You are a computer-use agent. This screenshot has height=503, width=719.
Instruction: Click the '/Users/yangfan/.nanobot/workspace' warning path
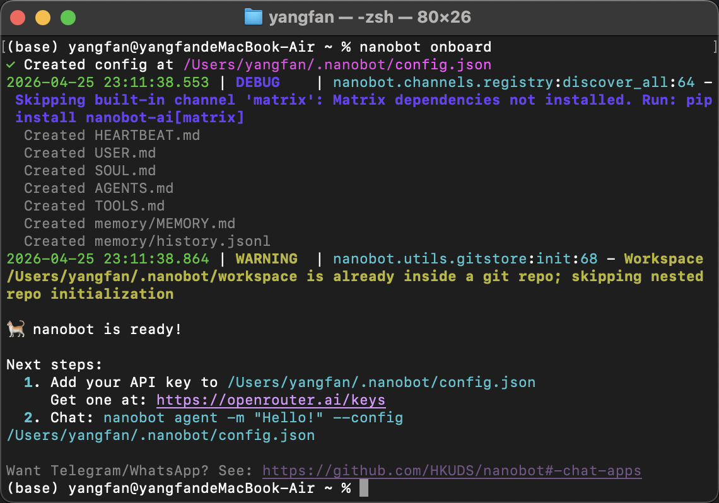click(152, 277)
